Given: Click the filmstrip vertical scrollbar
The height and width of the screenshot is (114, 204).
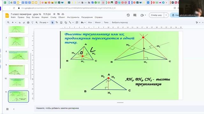Looking at the screenshot, I should [x=31, y=66].
